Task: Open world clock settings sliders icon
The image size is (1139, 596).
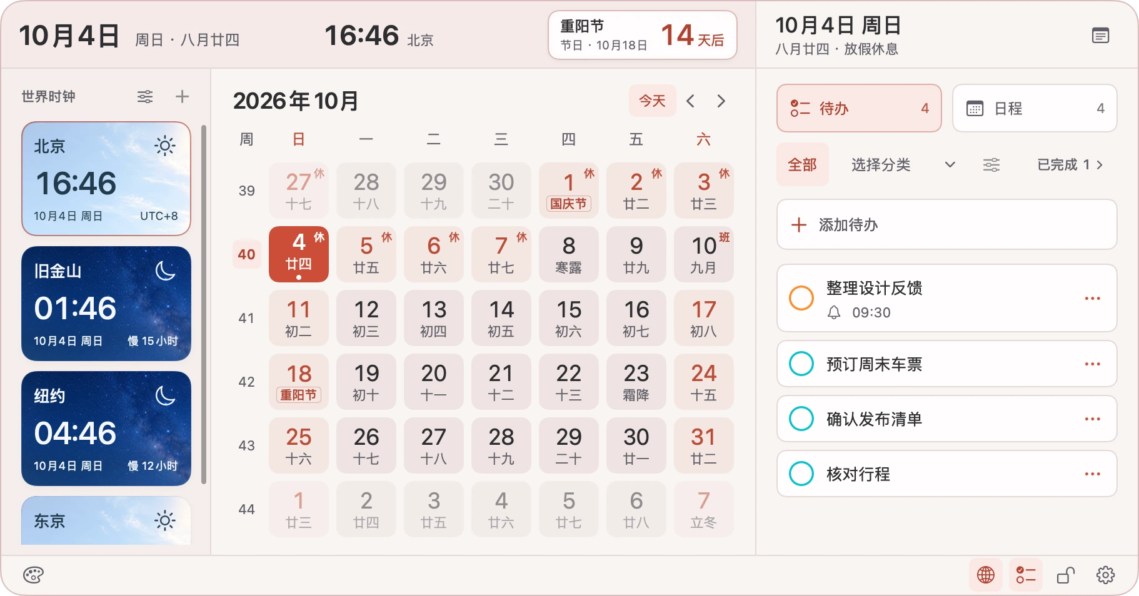Action: pos(145,97)
